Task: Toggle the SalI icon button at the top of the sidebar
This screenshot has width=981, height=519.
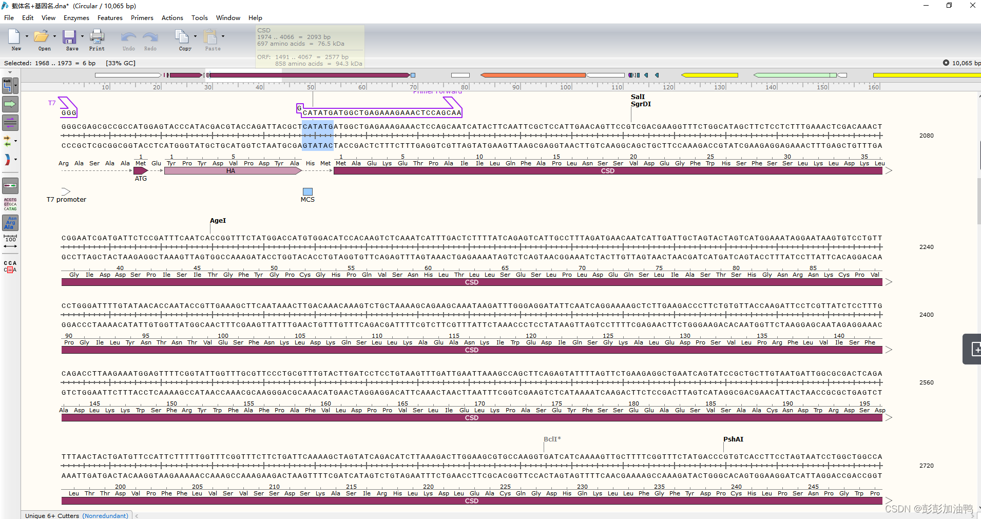Action: (x=7, y=85)
